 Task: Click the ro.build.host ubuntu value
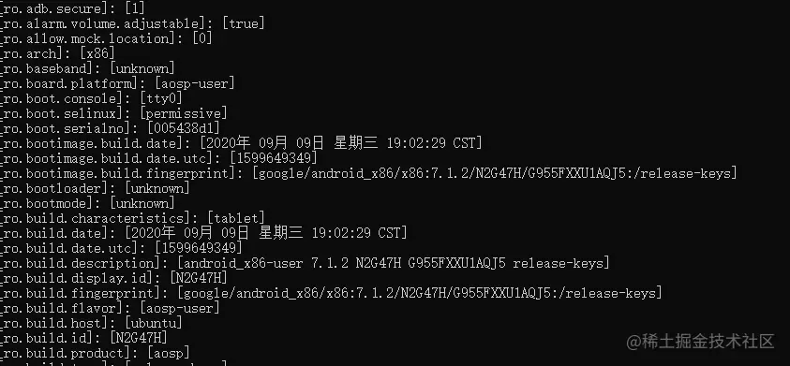coord(153,323)
